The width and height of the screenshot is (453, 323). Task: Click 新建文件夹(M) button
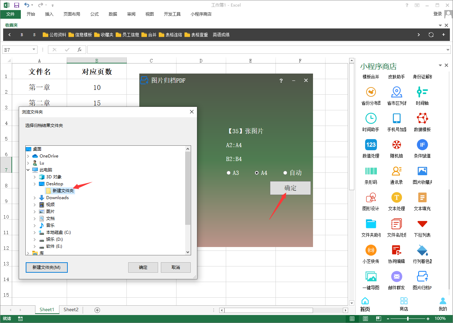coord(47,267)
